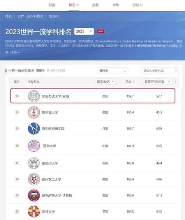Select indicator value 54.3
Image resolution: width=185 pixels, height=220 pixels.
[159, 211]
